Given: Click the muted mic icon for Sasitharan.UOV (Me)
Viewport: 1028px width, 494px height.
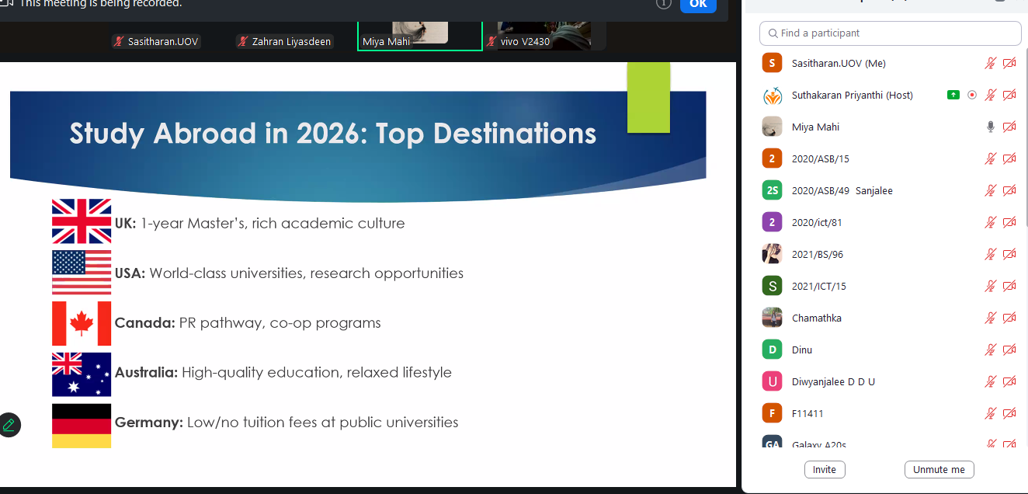Looking at the screenshot, I should [x=990, y=63].
